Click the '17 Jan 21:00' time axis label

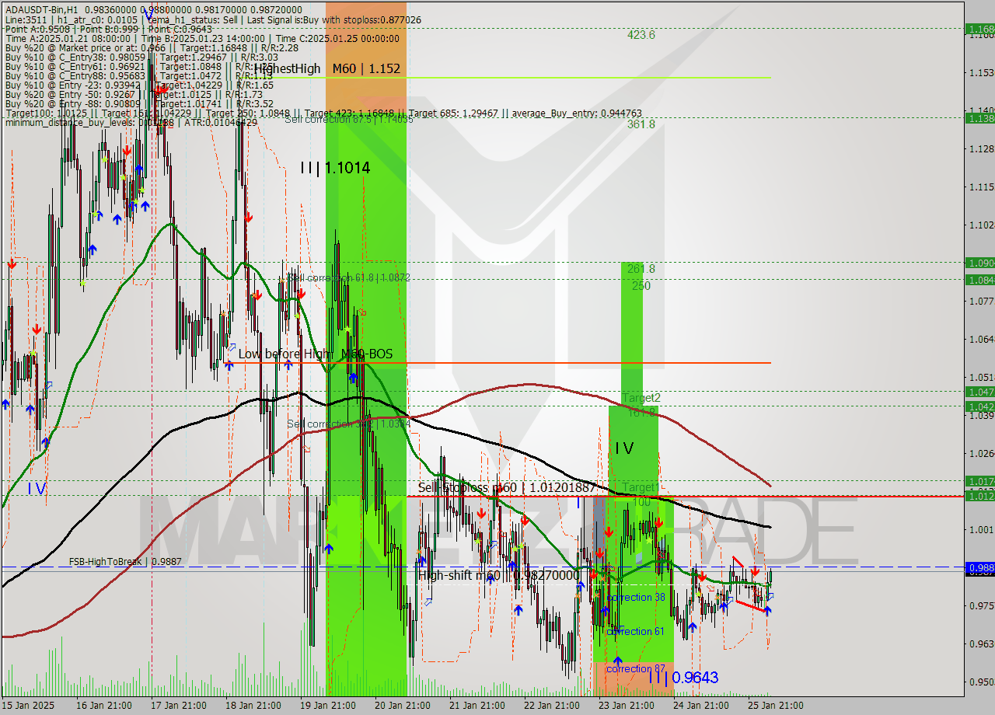coord(179,706)
